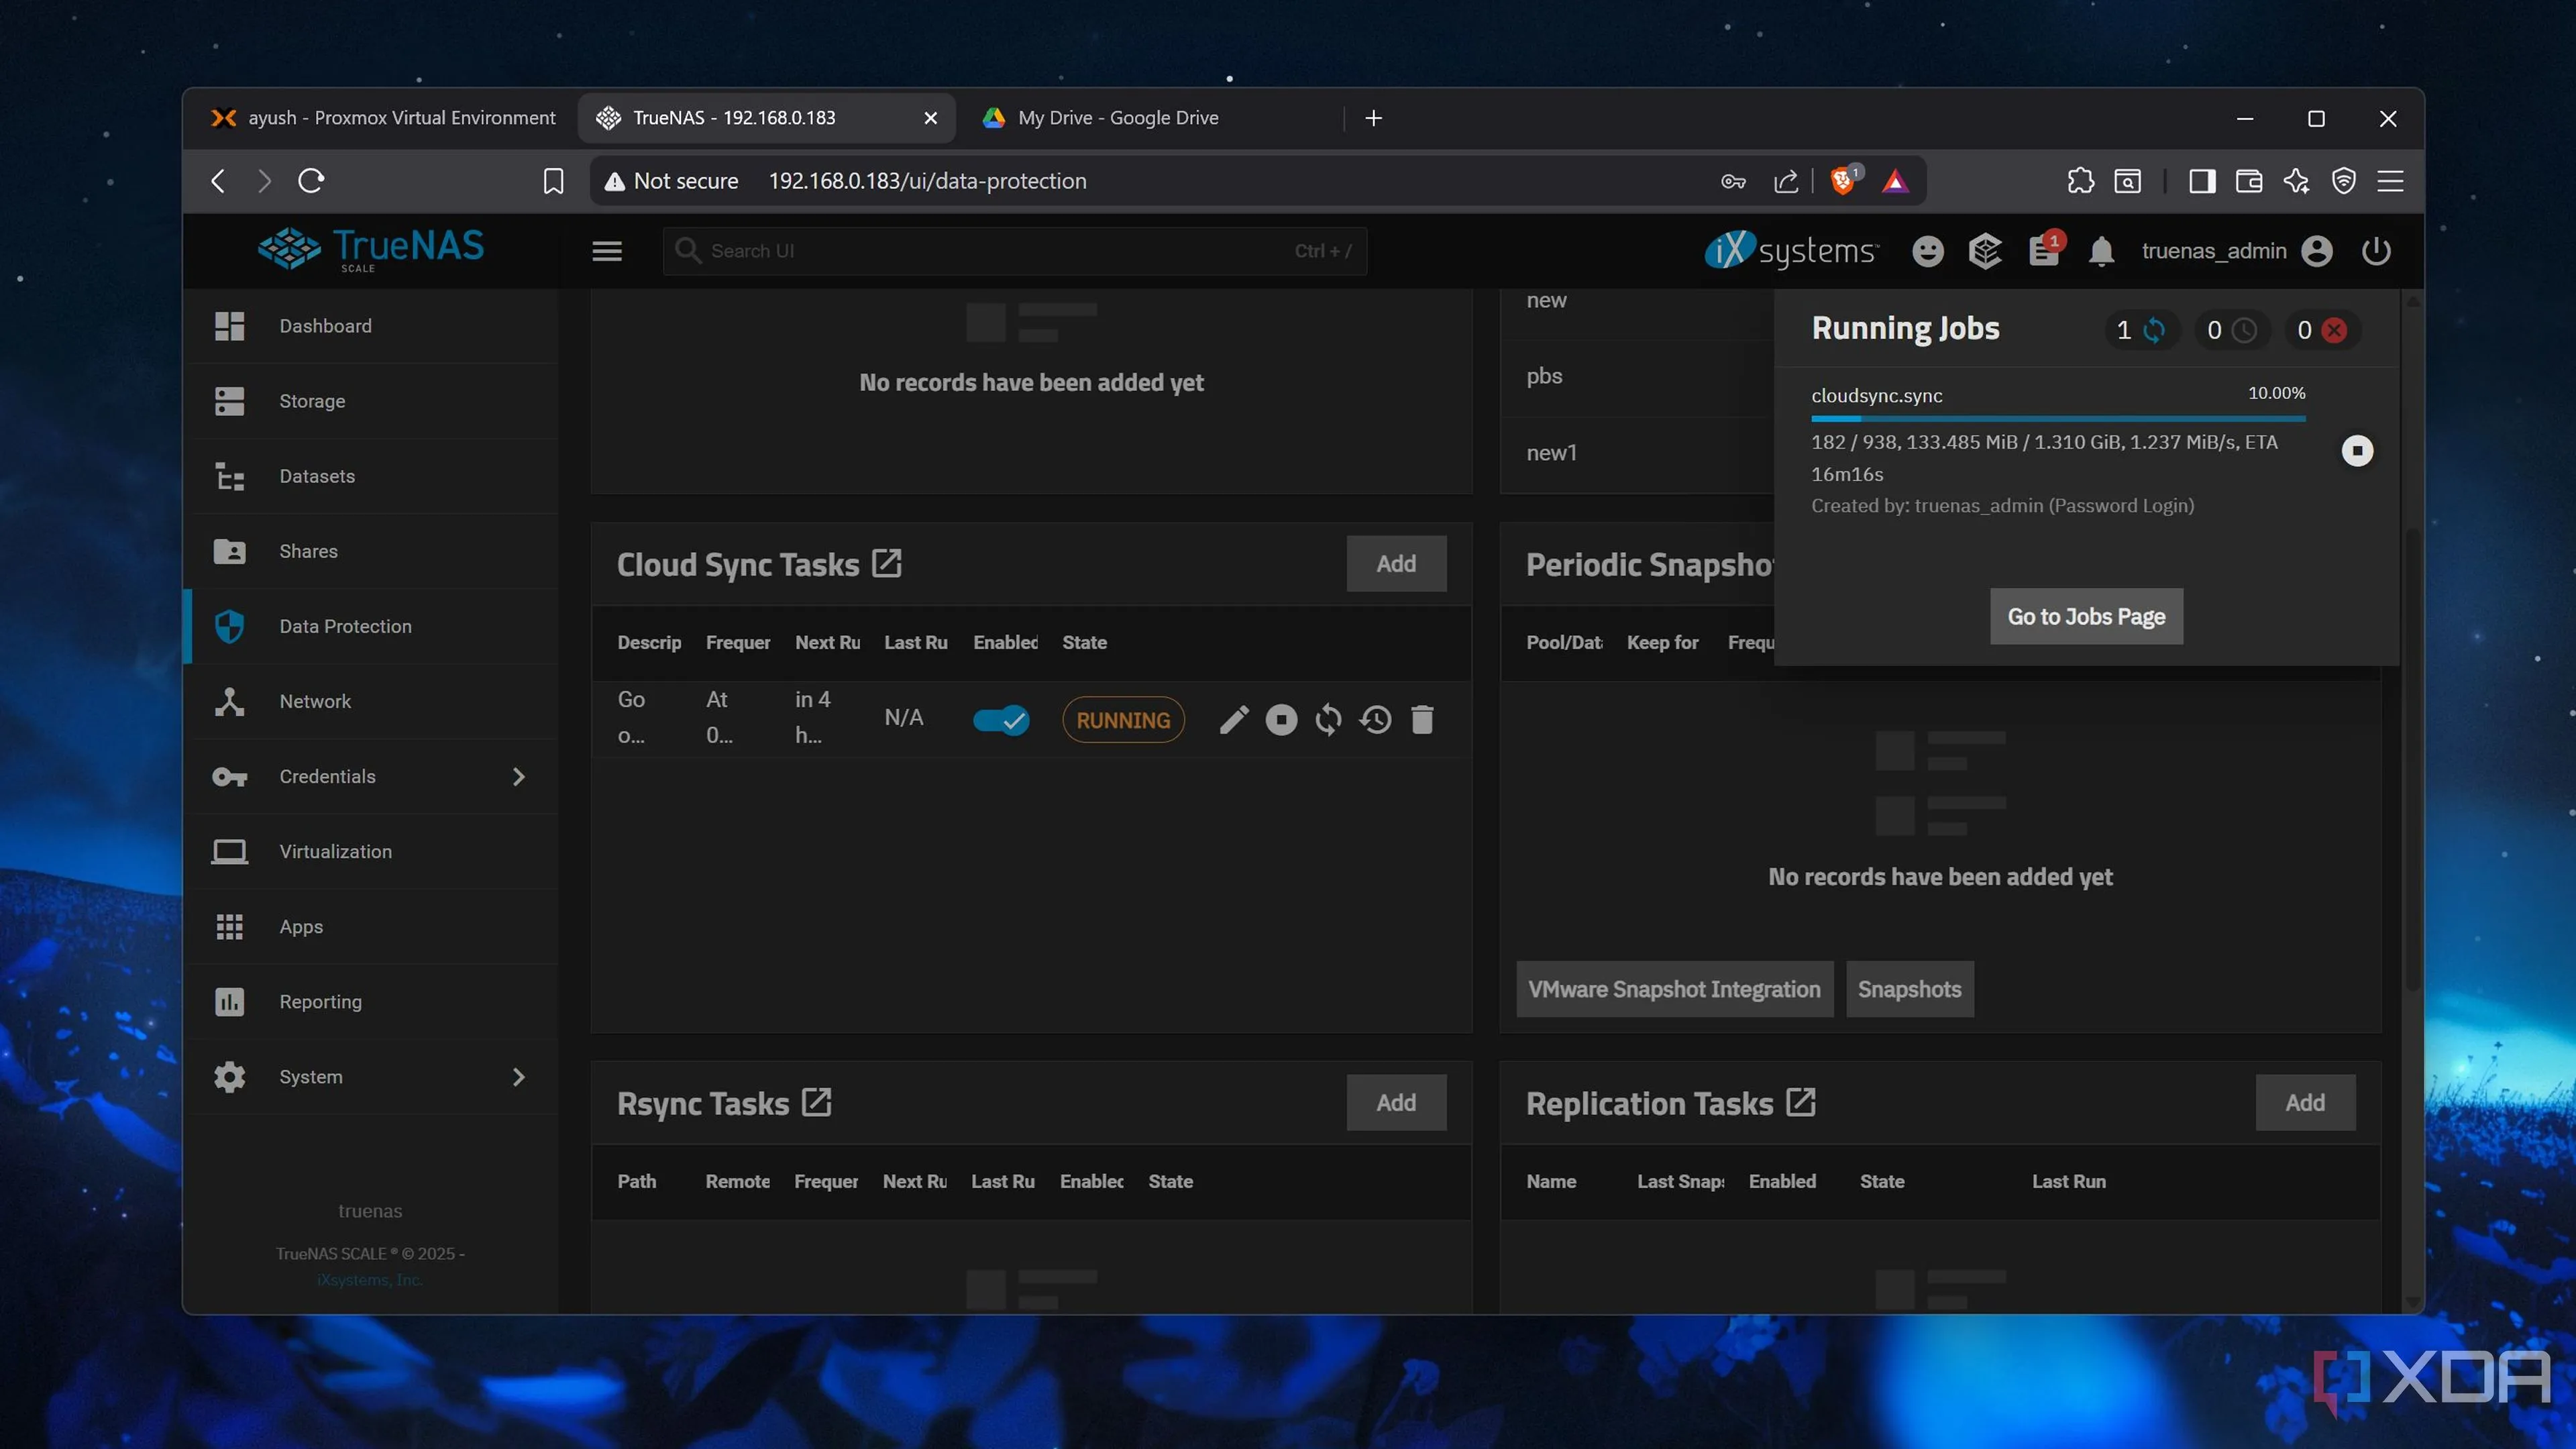The height and width of the screenshot is (1449, 2576).
Task: Click the dry run sync icon
Action: tap(1328, 720)
